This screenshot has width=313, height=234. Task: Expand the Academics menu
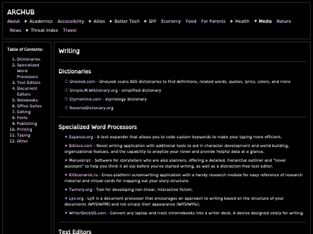(x=39, y=21)
